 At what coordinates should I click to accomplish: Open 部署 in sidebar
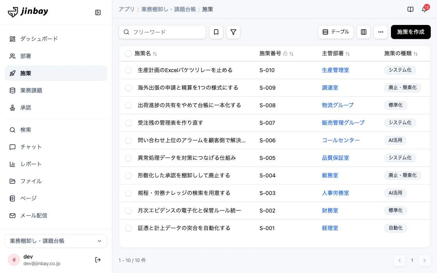pos(56,56)
